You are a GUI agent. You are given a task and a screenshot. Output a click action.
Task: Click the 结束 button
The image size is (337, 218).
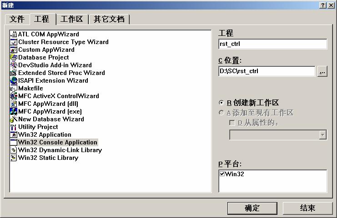(307, 208)
